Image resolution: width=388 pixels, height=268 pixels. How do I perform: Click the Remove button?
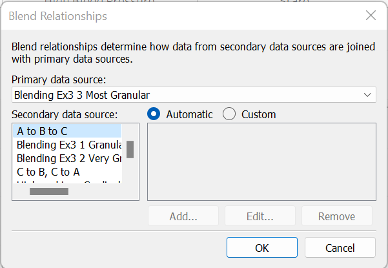coord(336,216)
